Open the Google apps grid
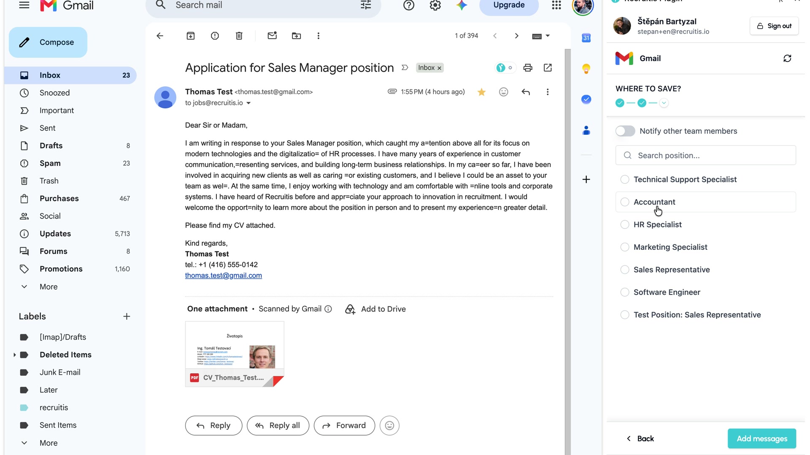Viewport: 810px width, 455px height. click(x=556, y=5)
